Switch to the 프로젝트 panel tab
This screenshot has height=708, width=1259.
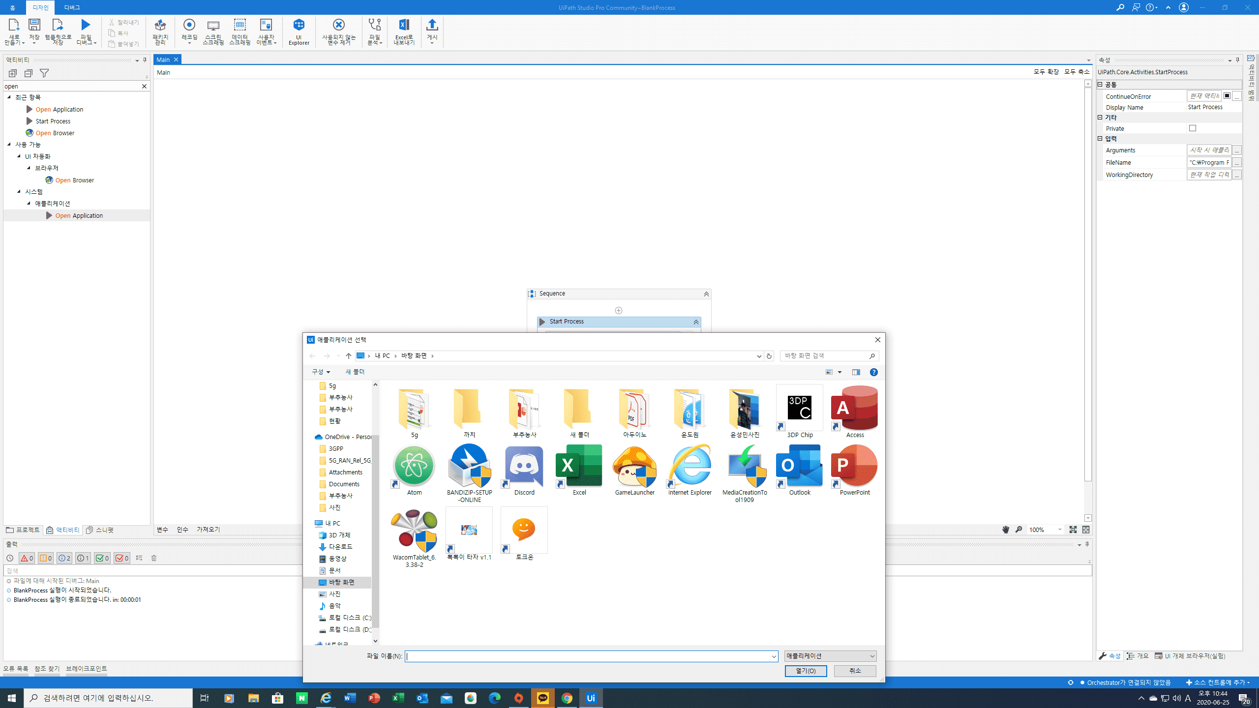[23, 530]
